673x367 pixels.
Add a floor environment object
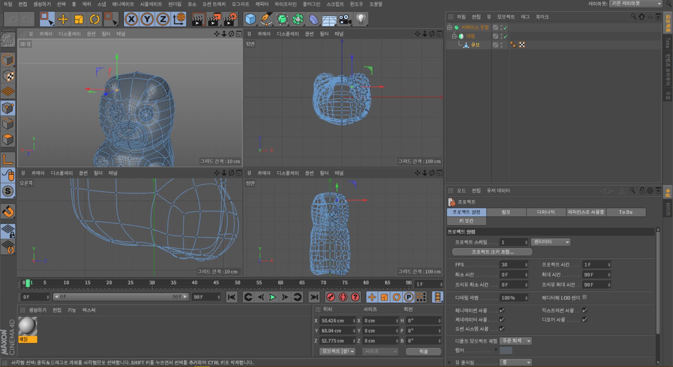(329, 19)
